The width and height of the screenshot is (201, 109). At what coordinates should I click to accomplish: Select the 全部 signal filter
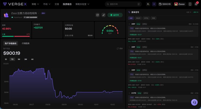point(131,18)
